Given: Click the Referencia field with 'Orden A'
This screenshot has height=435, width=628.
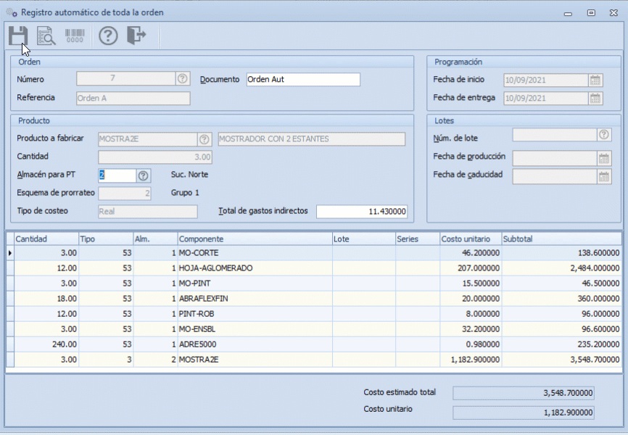Looking at the screenshot, I should [x=133, y=99].
